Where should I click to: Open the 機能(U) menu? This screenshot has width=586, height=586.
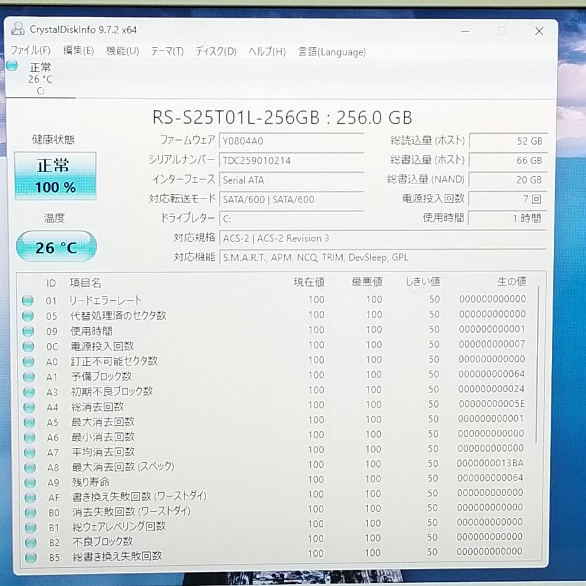pyautogui.click(x=123, y=51)
